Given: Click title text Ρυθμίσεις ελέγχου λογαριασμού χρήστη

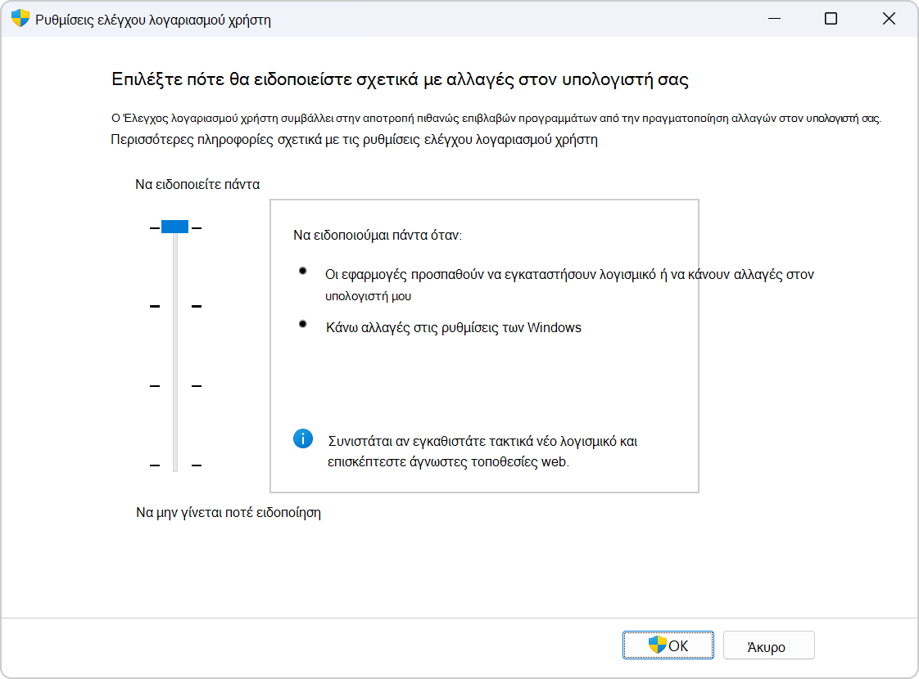Looking at the screenshot, I should [153, 20].
